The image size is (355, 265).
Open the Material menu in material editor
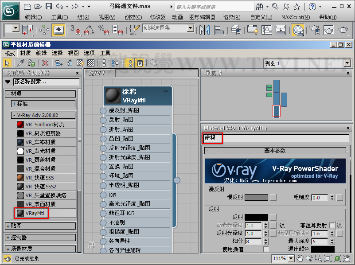(x=25, y=53)
